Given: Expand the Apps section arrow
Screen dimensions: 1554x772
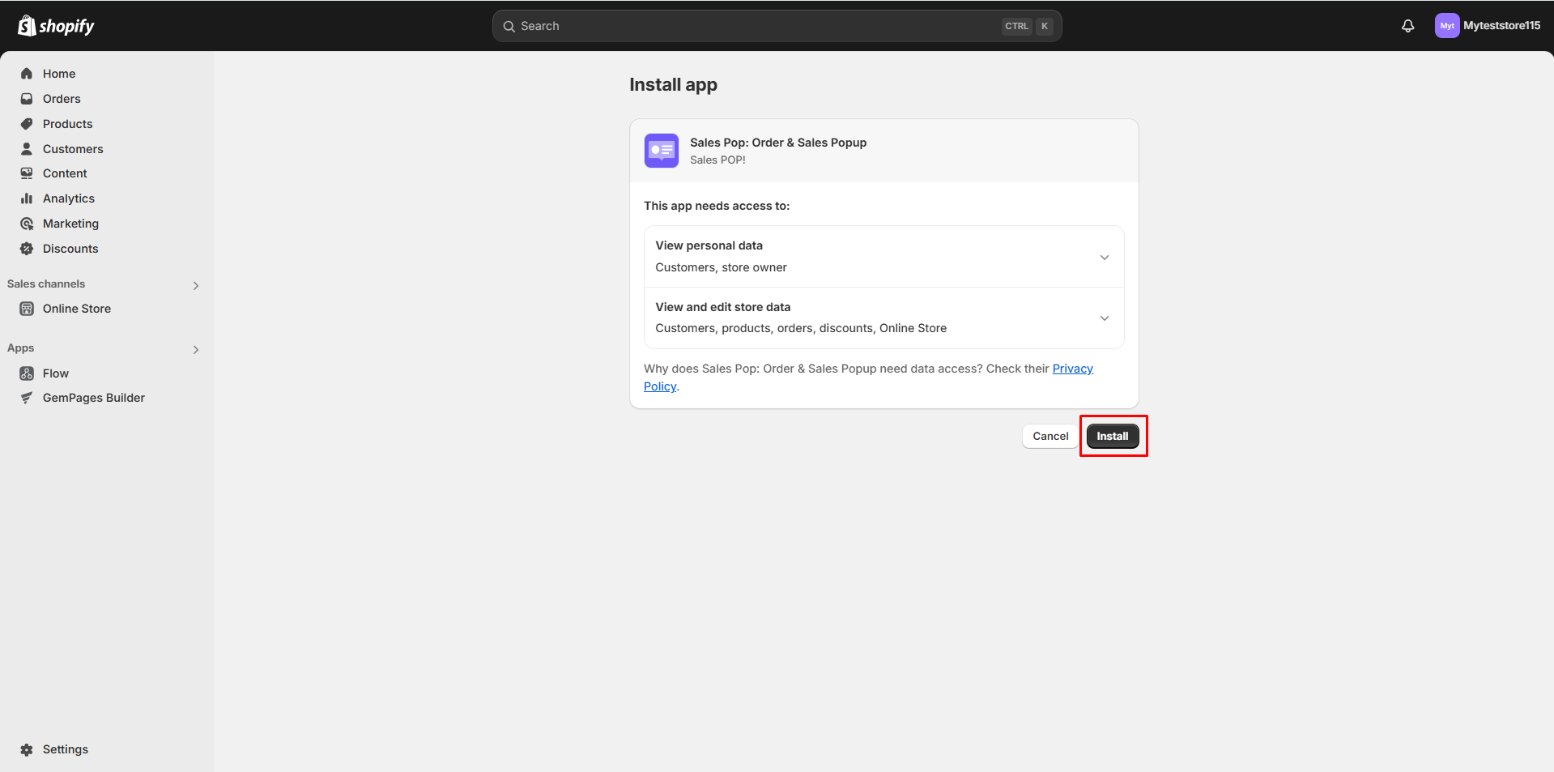Looking at the screenshot, I should [x=196, y=349].
